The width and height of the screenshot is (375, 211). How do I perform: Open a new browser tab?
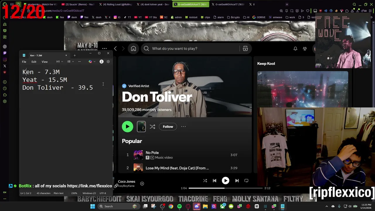point(287,4)
